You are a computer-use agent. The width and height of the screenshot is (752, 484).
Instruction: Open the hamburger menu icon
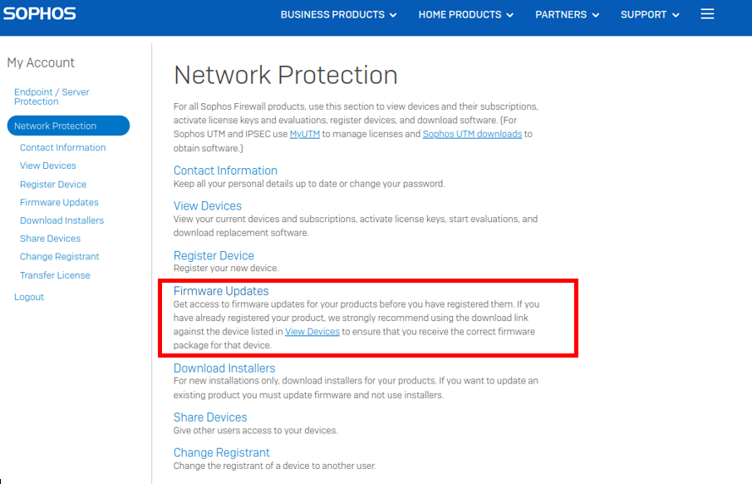707,14
